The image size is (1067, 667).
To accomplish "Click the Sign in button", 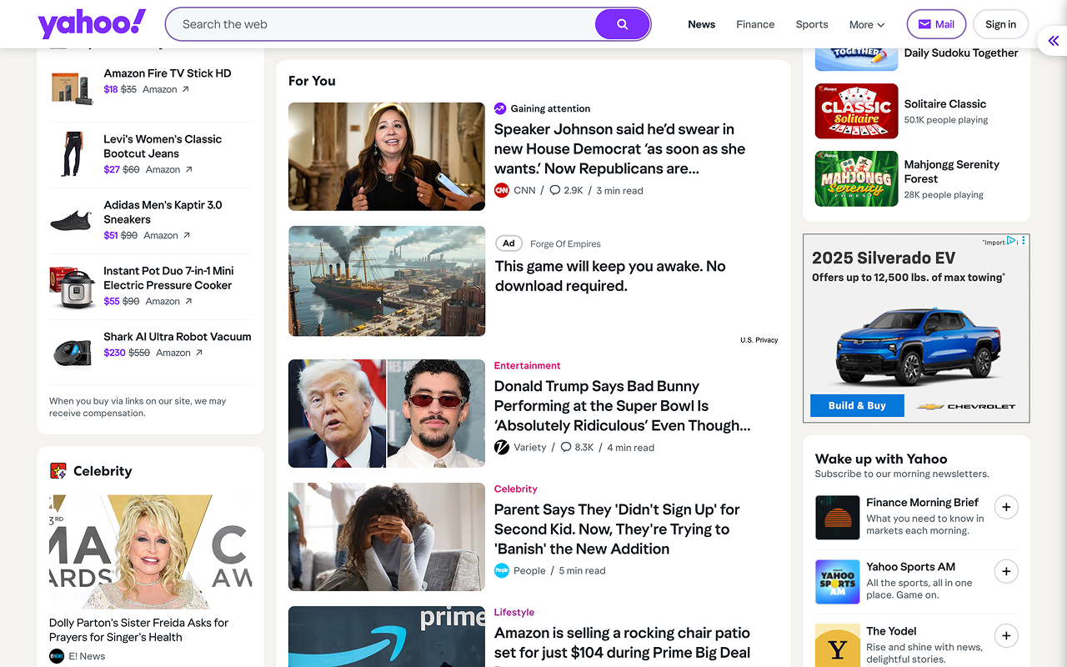I will 1000,24.
